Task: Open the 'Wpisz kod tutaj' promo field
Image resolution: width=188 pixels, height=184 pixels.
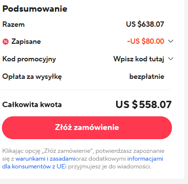Action: click(x=138, y=59)
